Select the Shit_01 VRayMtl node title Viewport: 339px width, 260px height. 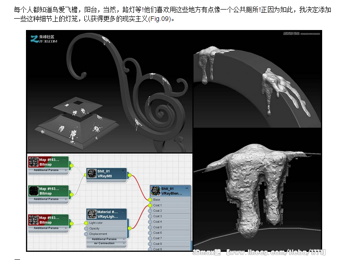coord(105,174)
